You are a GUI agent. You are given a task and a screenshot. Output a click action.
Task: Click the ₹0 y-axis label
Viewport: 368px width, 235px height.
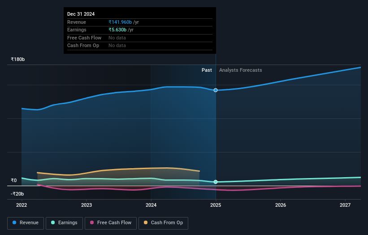point(14,180)
